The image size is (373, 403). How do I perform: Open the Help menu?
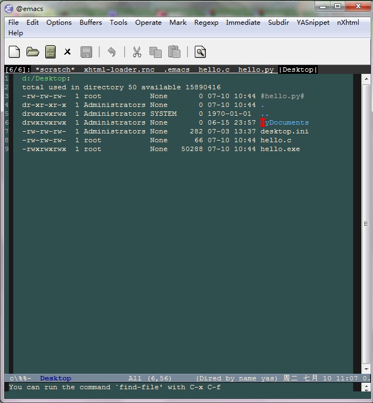point(15,33)
